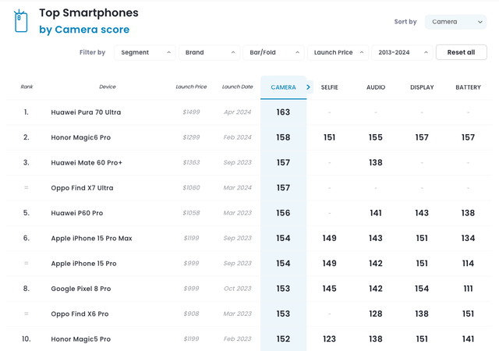The height and width of the screenshot is (351, 499).
Task: Expand the Bar/Fold filter
Action: (273, 52)
